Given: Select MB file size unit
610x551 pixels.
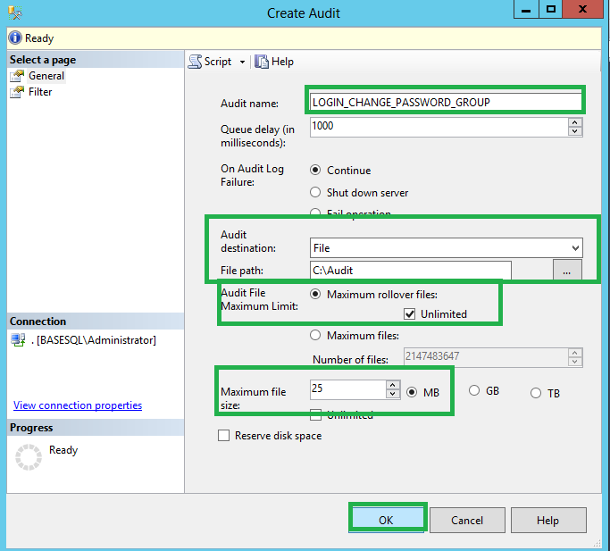Looking at the screenshot, I should [412, 392].
